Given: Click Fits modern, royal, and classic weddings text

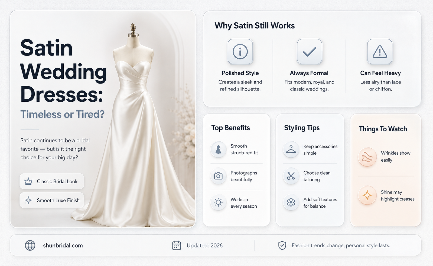Looking at the screenshot, I should coord(309,85).
